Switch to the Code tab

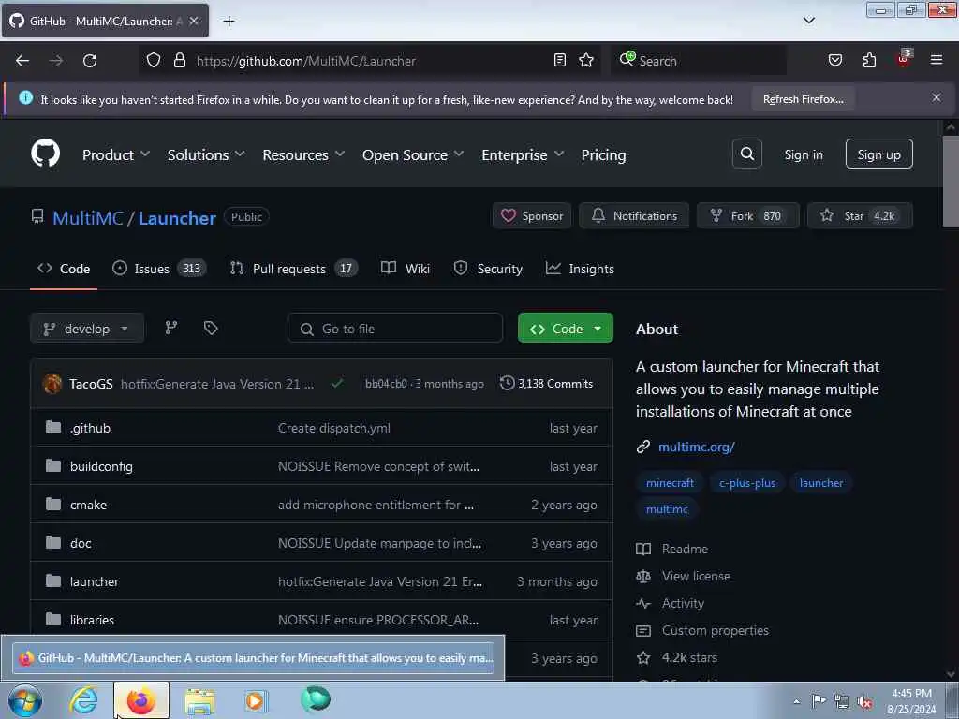pos(64,269)
